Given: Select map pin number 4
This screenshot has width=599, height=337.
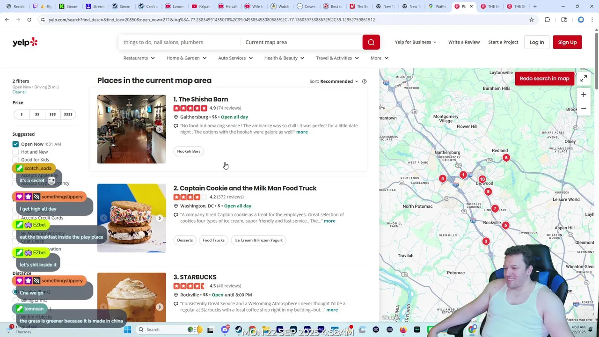Looking at the screenshot, I should pyautogui.click(x=442, y=178).
